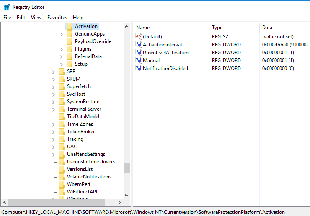Click the tree vertical scrollbar thumb
The image size is (310, 216).
pos(127,168)
